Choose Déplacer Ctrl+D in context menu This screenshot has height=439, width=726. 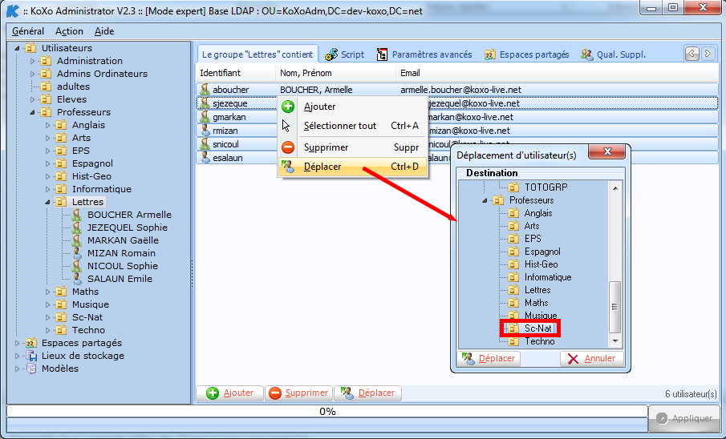coord(352,167)
